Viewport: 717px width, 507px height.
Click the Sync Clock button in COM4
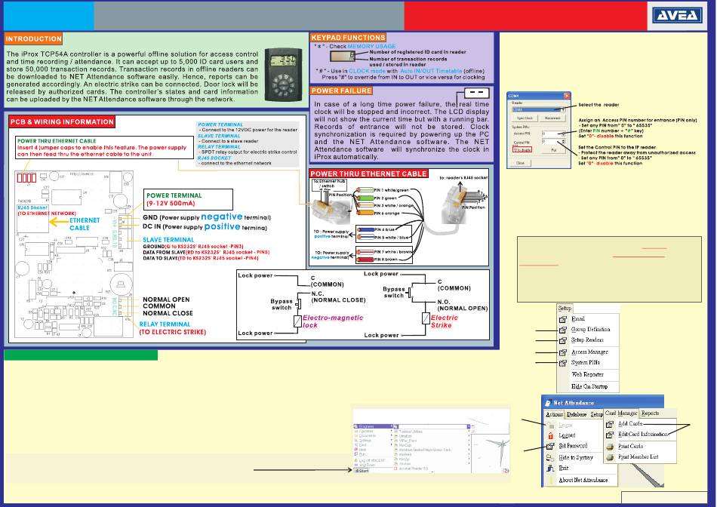(525, 118)
